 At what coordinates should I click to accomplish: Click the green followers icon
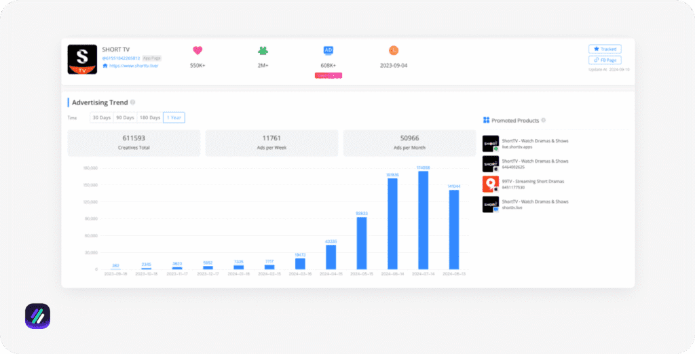(x=263, y=50)
